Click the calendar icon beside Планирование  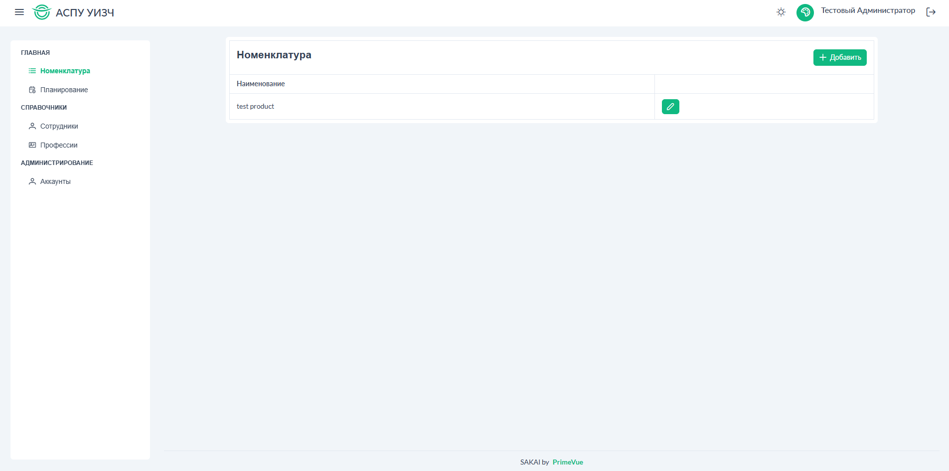(32, 90)
